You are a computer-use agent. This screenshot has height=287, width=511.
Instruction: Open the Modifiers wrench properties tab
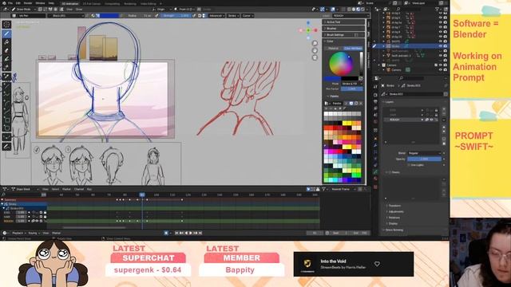[x=375, y=145]
